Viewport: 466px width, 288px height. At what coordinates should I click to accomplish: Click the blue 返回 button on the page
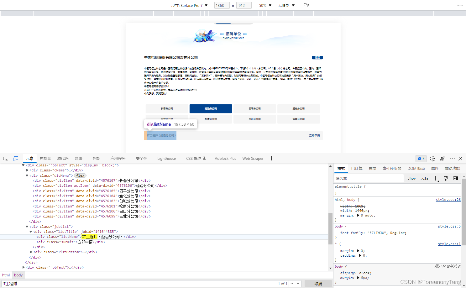pyautogui.click(x=317, y=58)
